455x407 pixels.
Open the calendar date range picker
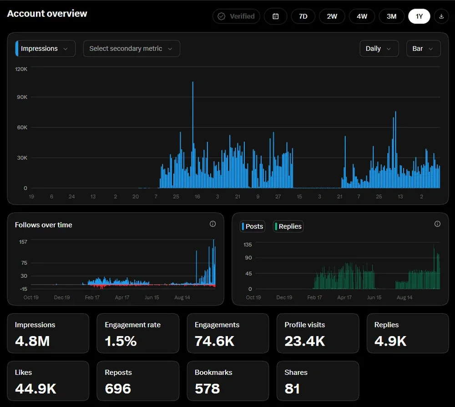[275, 16]
